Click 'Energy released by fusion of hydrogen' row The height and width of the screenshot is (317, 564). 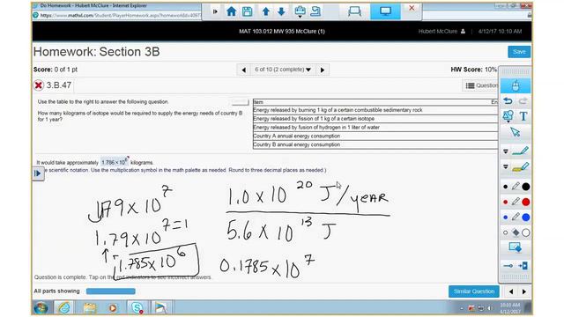click(375, 128)
